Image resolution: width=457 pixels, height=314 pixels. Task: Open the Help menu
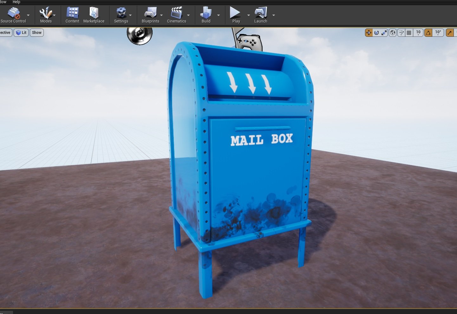click(16, 2)
